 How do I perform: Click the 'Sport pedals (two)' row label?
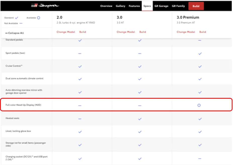coord(15,53)
